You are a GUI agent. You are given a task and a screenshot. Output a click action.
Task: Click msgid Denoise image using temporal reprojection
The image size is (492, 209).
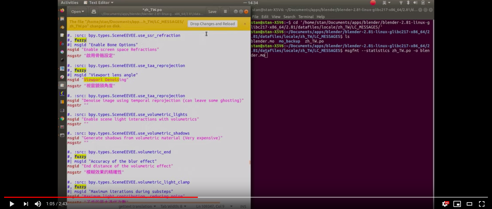coord(155,101)
